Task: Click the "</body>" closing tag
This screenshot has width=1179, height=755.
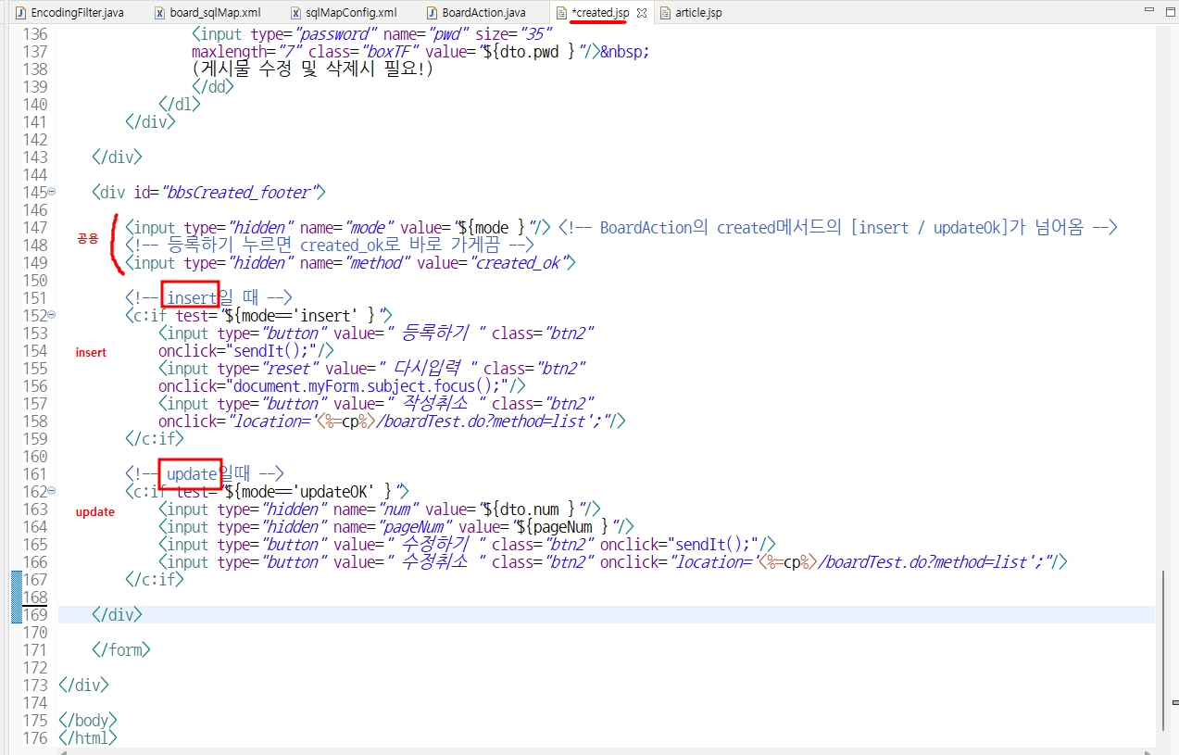Action: pyautogui.click(x=87, y=721)
